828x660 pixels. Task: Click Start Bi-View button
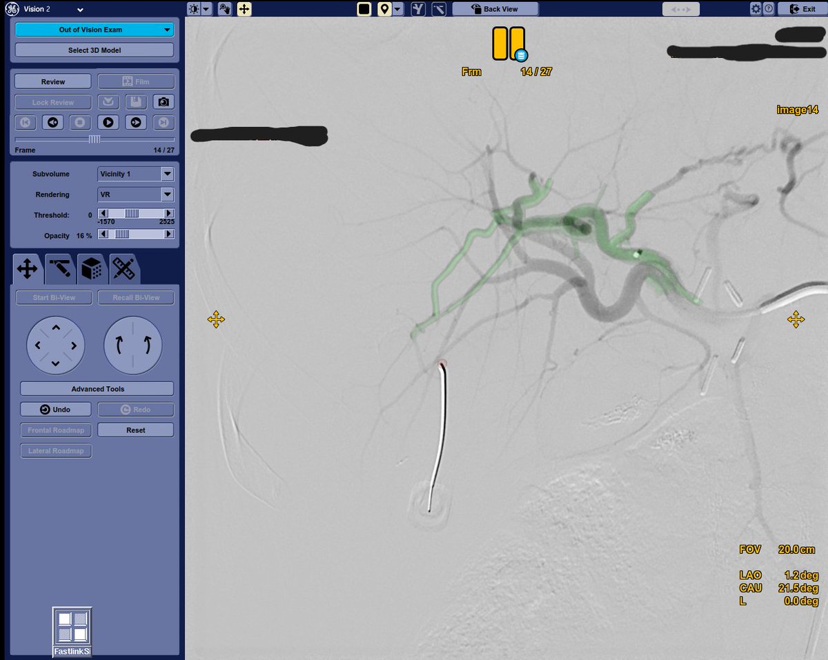[53, 298]
